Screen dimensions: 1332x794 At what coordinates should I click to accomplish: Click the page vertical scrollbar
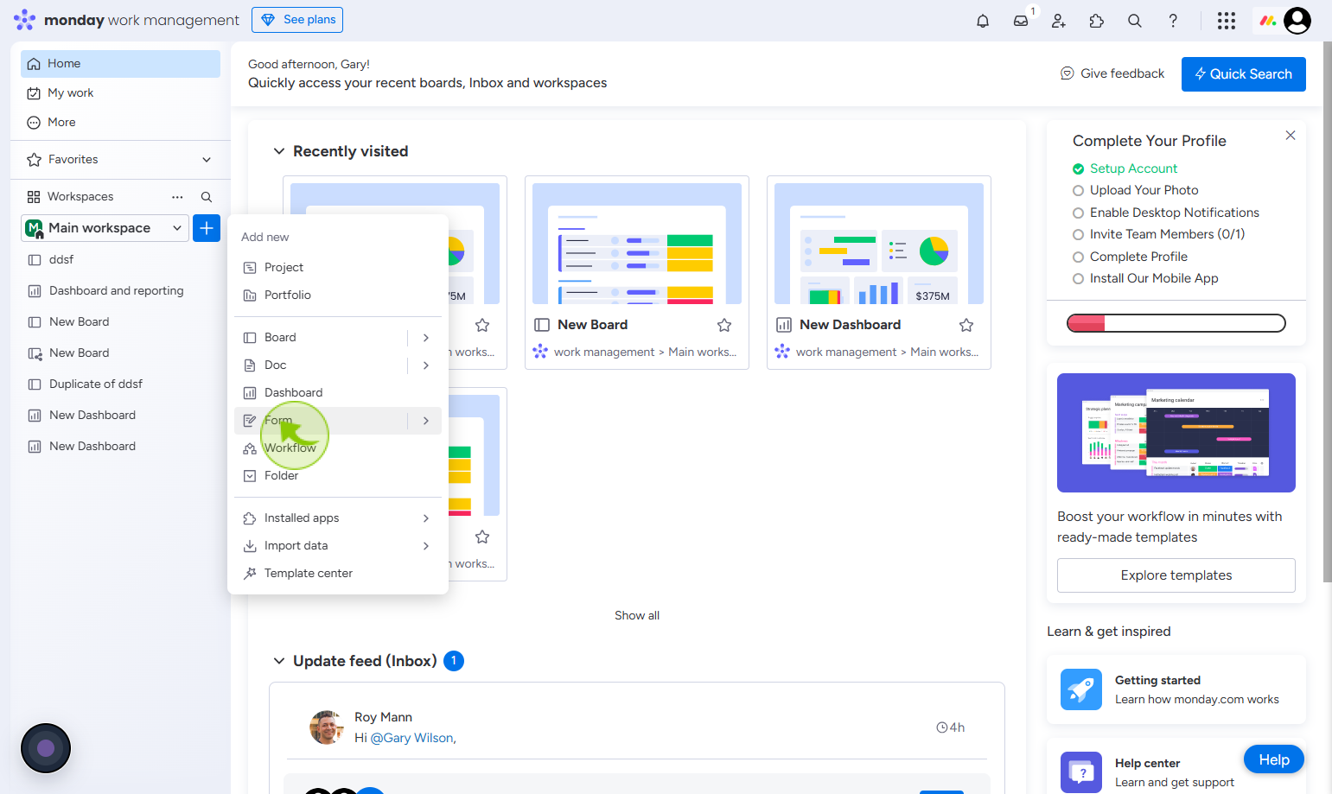tap(1327, 311)
